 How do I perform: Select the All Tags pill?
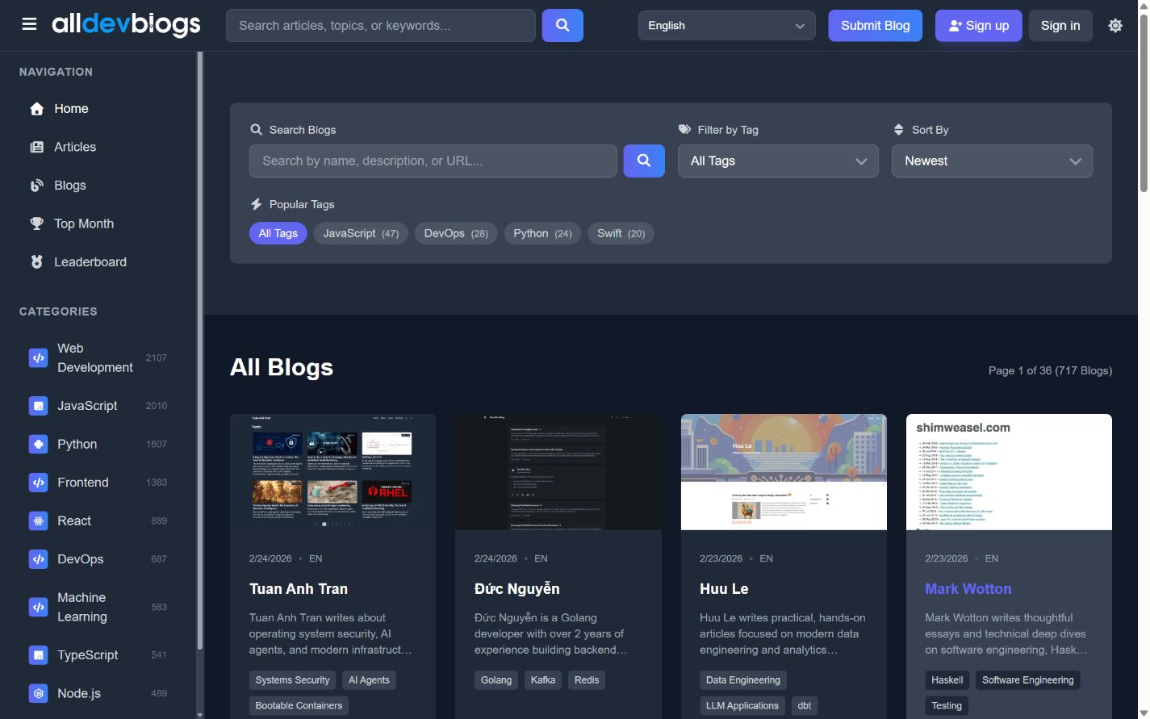(x=278, y=233)
